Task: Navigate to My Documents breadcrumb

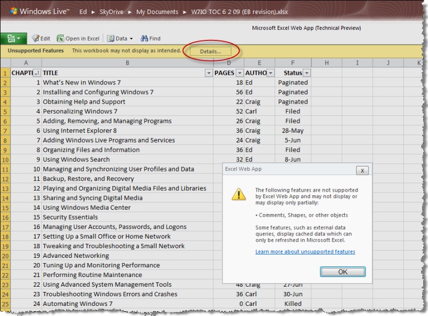Action: pos(157,12)
